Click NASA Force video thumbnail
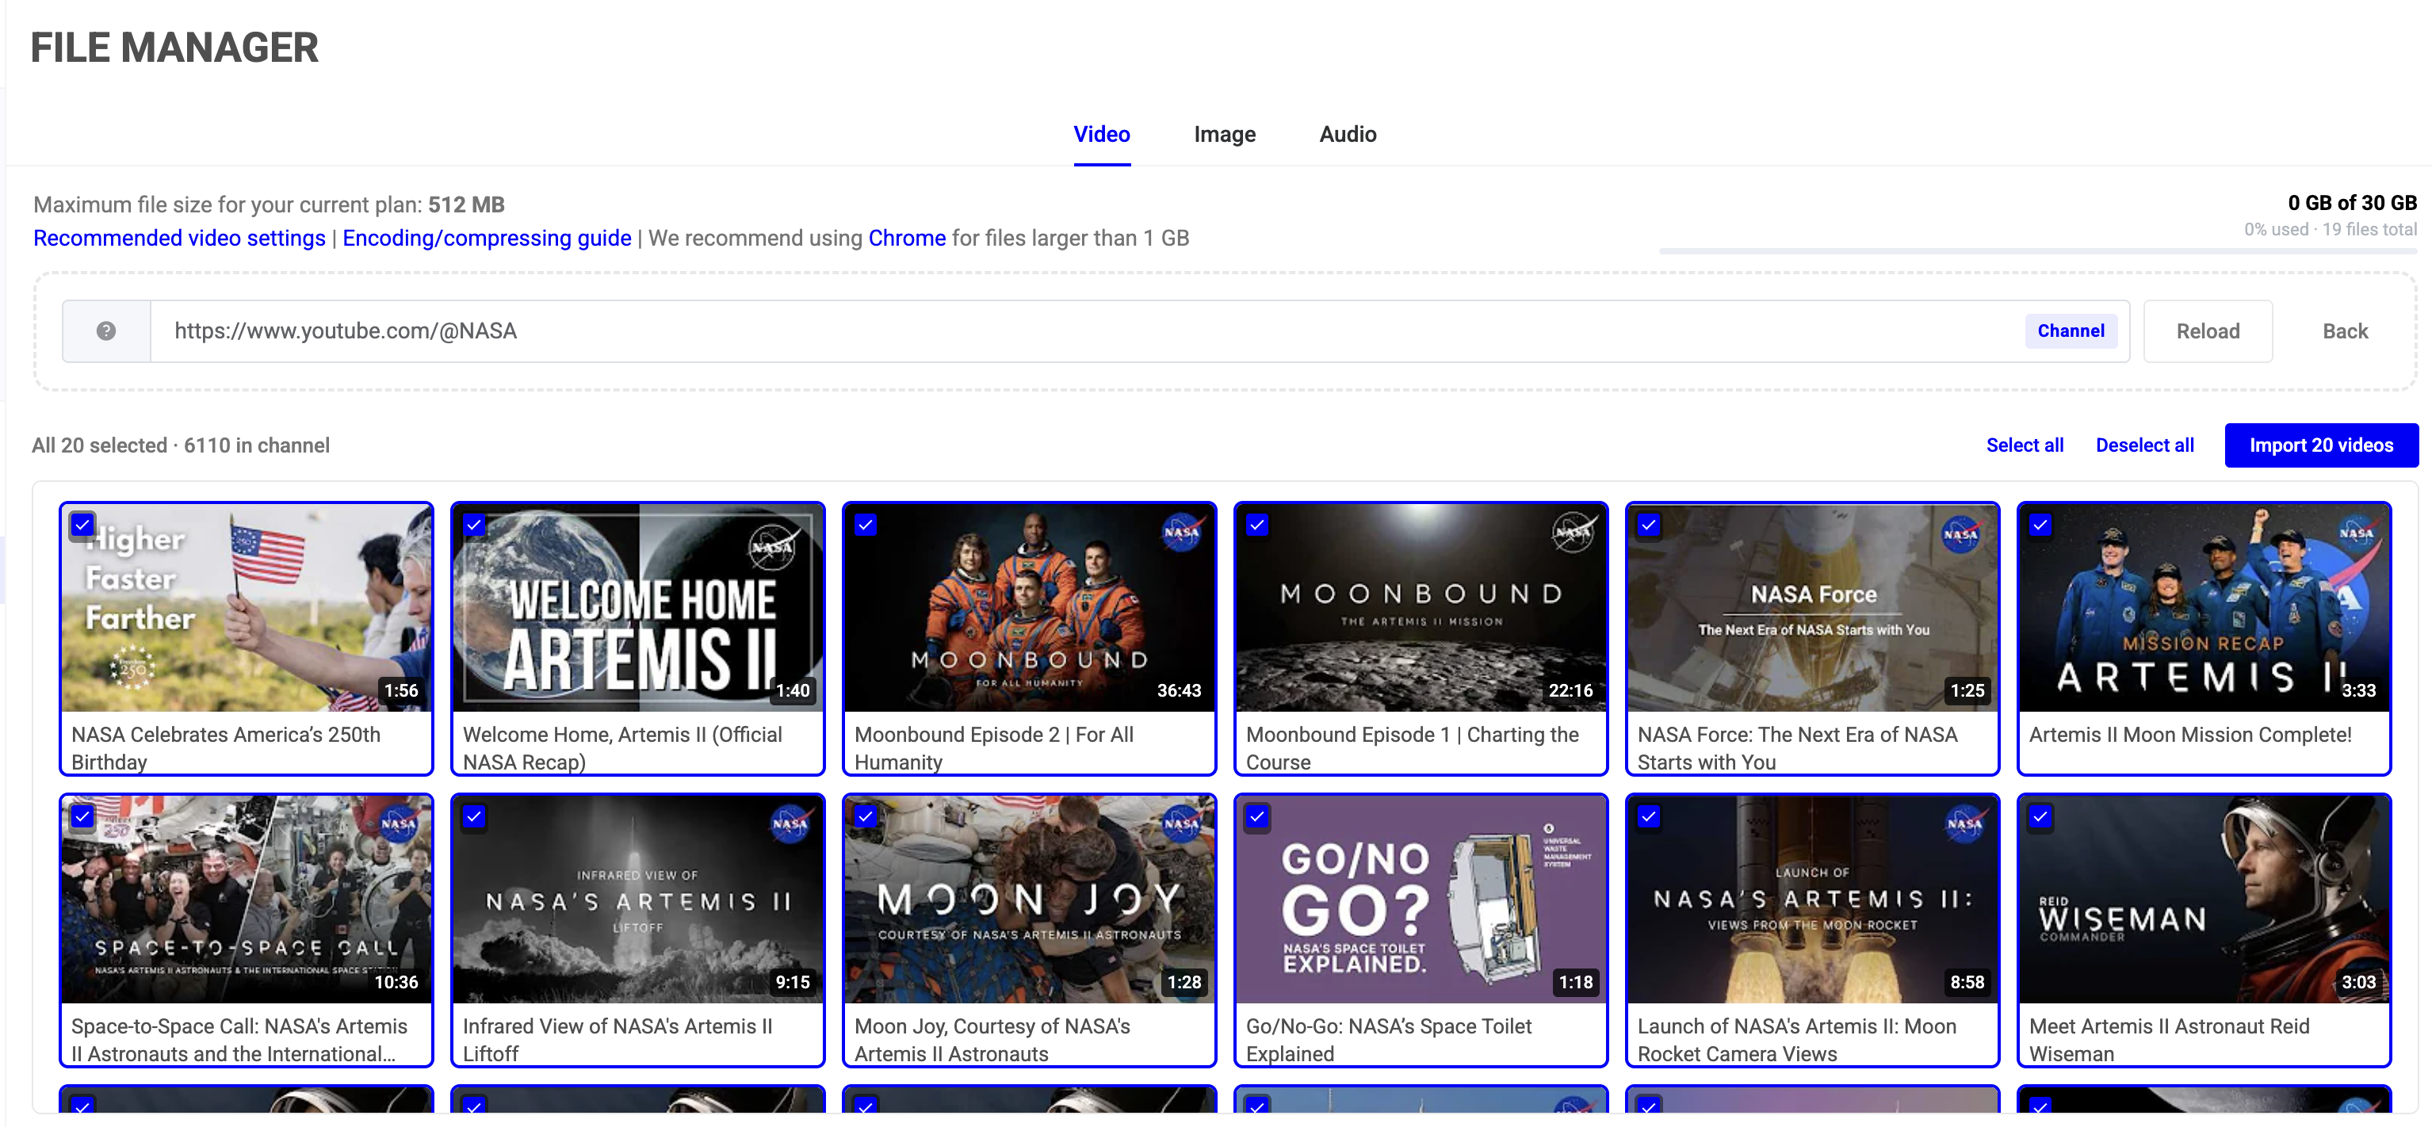2432x1127 pixels. [x=1812, y=609]
